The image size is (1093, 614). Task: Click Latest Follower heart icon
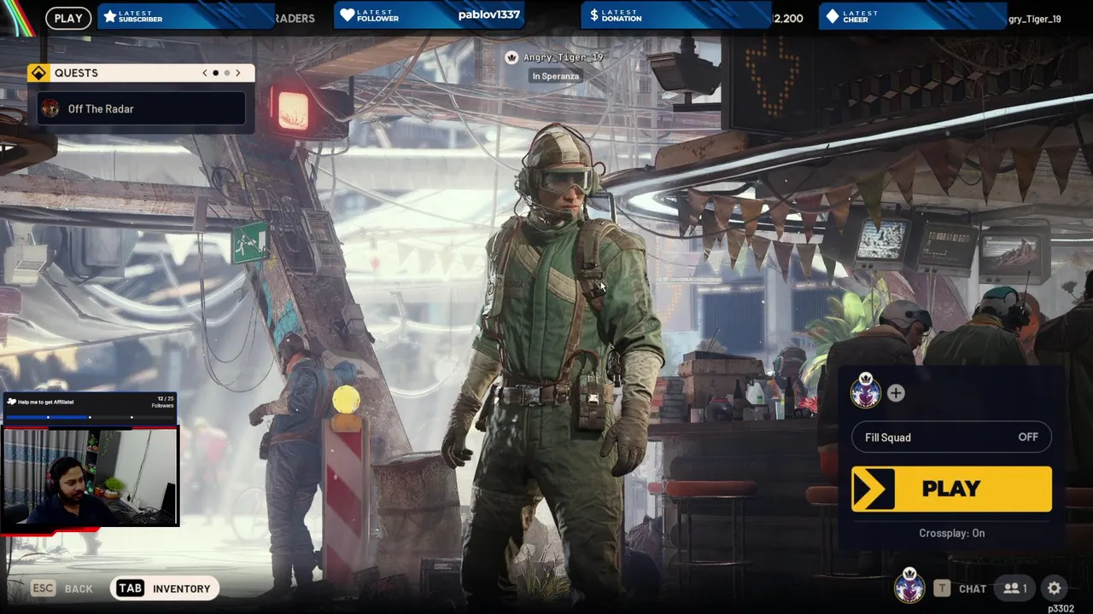[x=347, y=15]
